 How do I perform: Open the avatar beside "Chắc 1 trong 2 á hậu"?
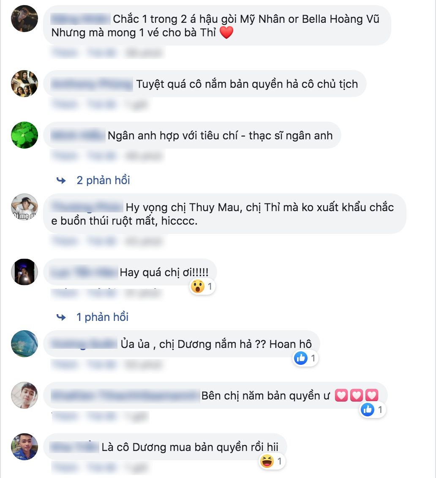point(25,19)
